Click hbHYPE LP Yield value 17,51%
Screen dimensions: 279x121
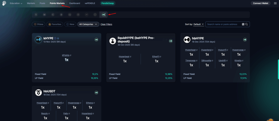pyautogui.click(x=243, y=78)
